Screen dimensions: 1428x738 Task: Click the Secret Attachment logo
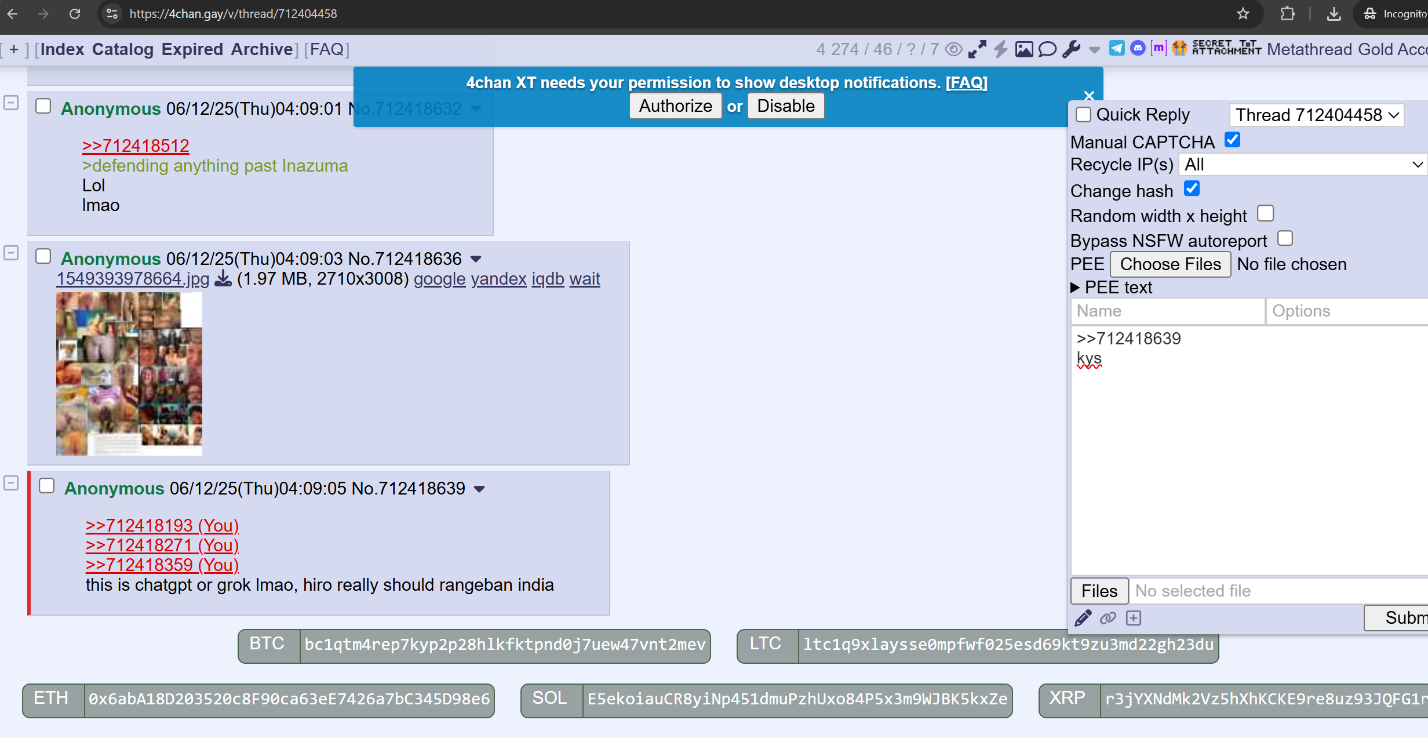click(1226, 48)
